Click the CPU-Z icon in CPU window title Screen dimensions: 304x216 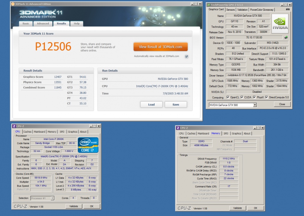[x=14, y=126]
